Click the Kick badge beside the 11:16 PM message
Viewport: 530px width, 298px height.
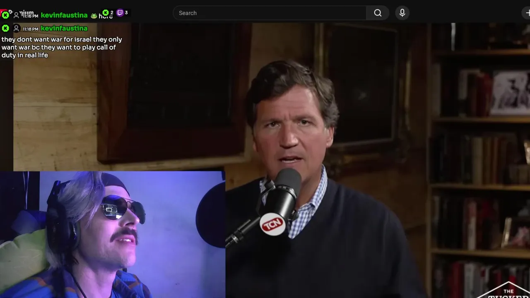click(x=5, y=15)
